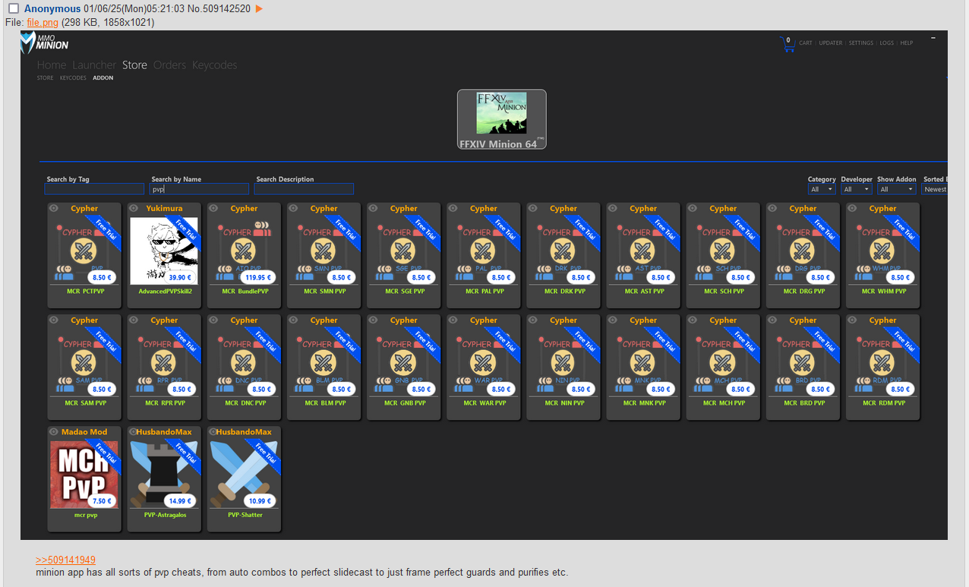Toggle eye icon on PVP-Astragalos card
The width and height of the screenshot is (969, 587).
coord(134,431)
